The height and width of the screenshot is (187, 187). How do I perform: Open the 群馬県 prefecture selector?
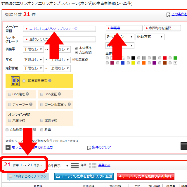click(x=124, y=28)
